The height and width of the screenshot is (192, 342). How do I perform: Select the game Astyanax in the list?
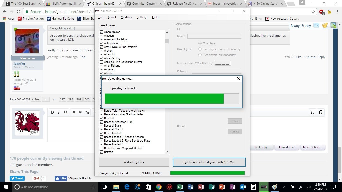[109, 69]
